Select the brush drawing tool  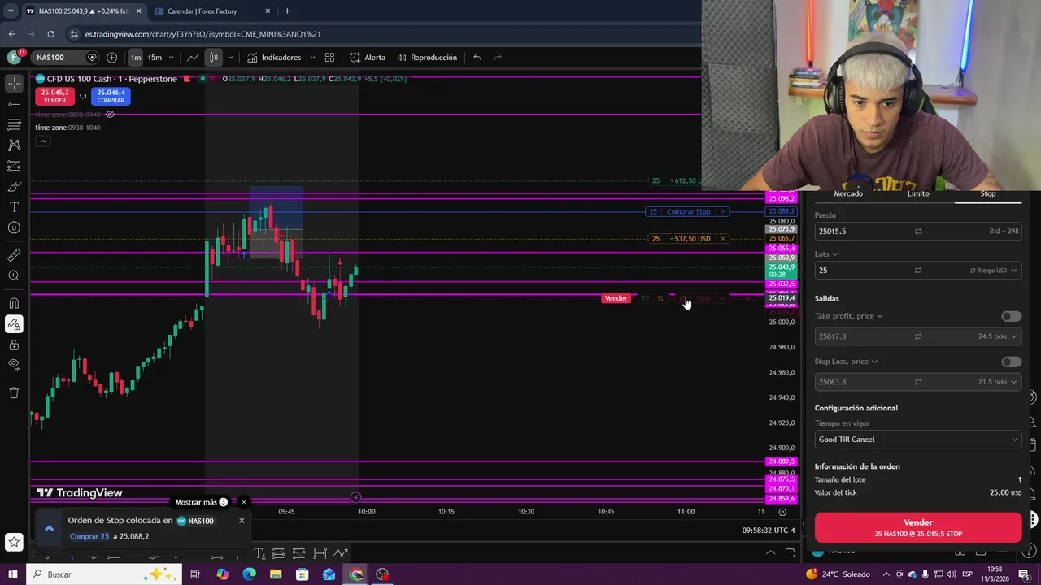point(14,186)
